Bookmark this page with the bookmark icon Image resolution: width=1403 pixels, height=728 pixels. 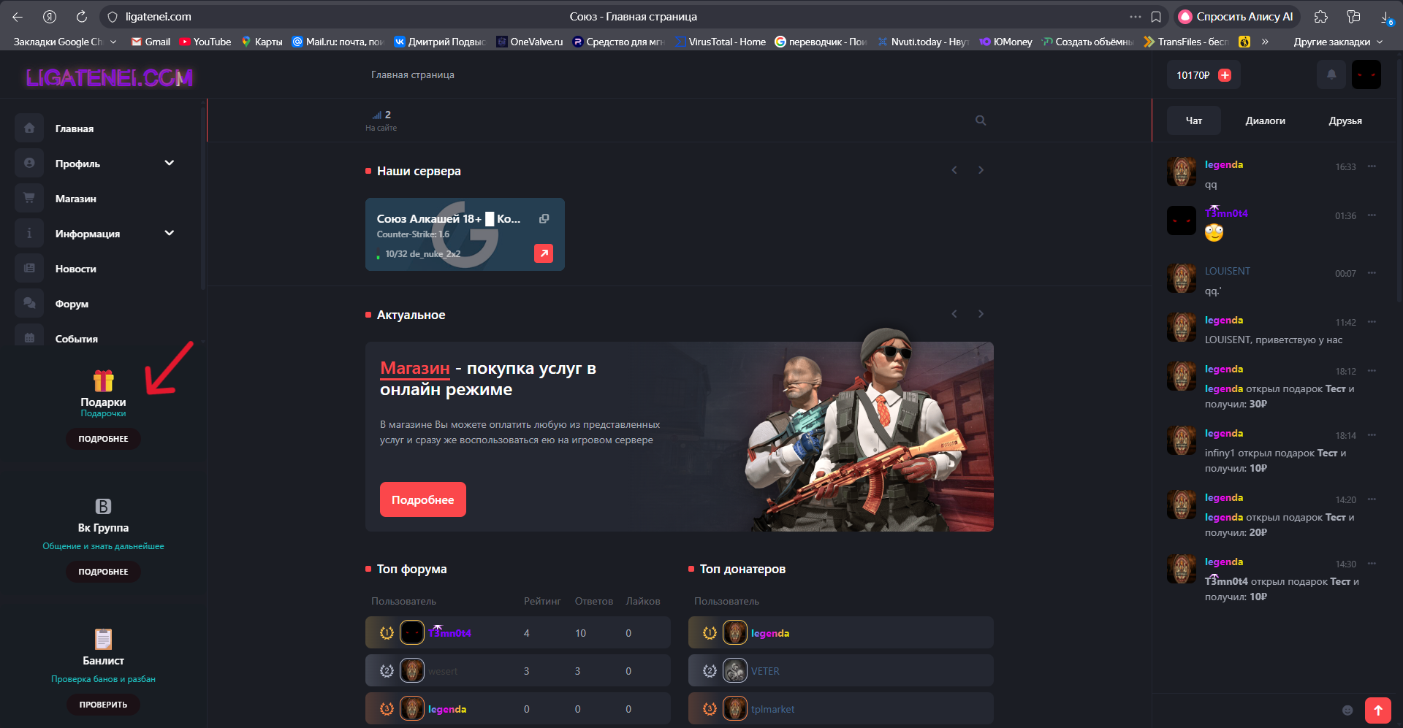(x=1156, y=17)
